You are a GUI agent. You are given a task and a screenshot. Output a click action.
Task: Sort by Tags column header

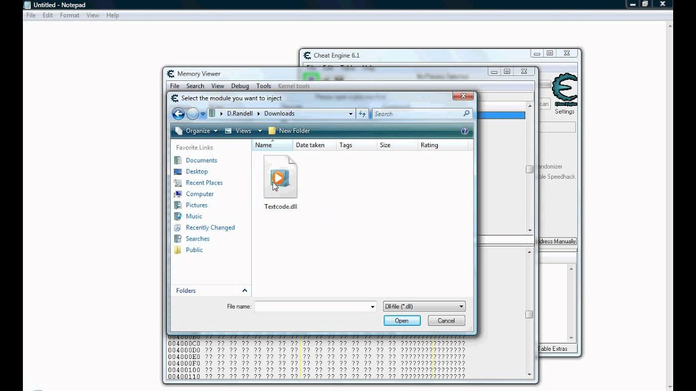tap(356, 145)
